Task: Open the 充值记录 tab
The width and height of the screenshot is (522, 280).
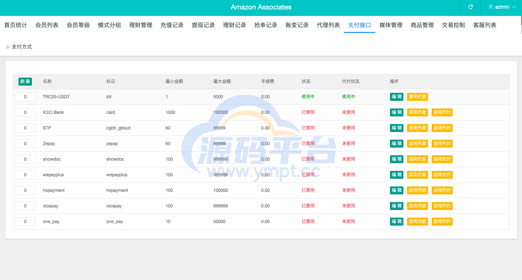Action: (172, 25)
